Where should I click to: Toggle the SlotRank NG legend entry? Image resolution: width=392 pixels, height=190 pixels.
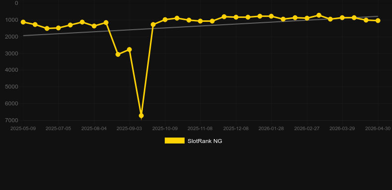coord(193,141)
